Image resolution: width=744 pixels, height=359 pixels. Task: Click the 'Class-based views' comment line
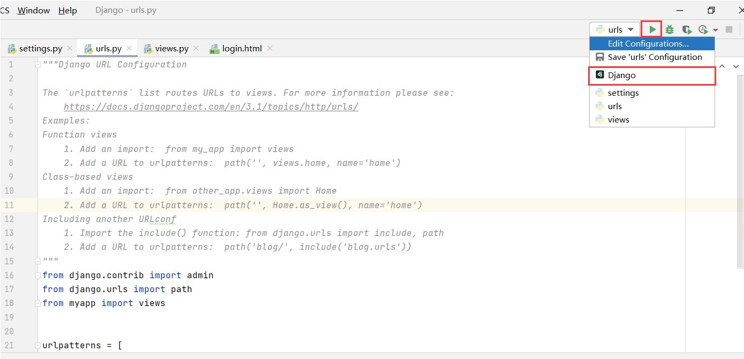[x=88, y=177]
